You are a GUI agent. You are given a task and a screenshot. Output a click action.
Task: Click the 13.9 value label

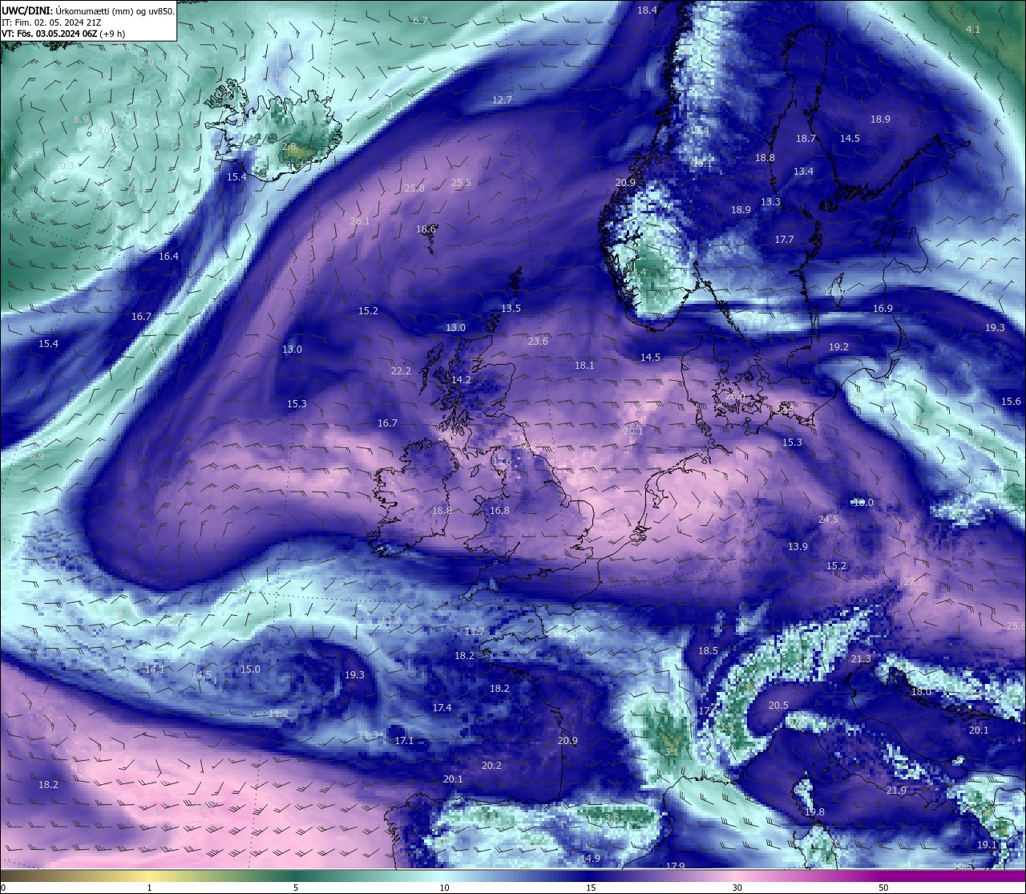(798, 547)
